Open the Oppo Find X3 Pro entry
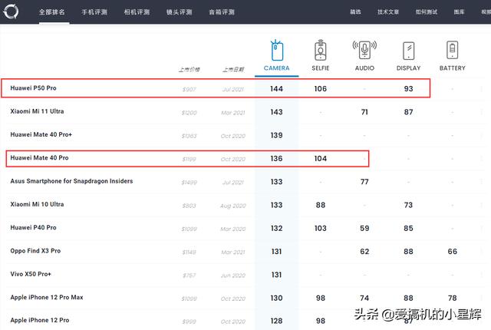Viewport: 491px width, 330px height. pos(35,251)
